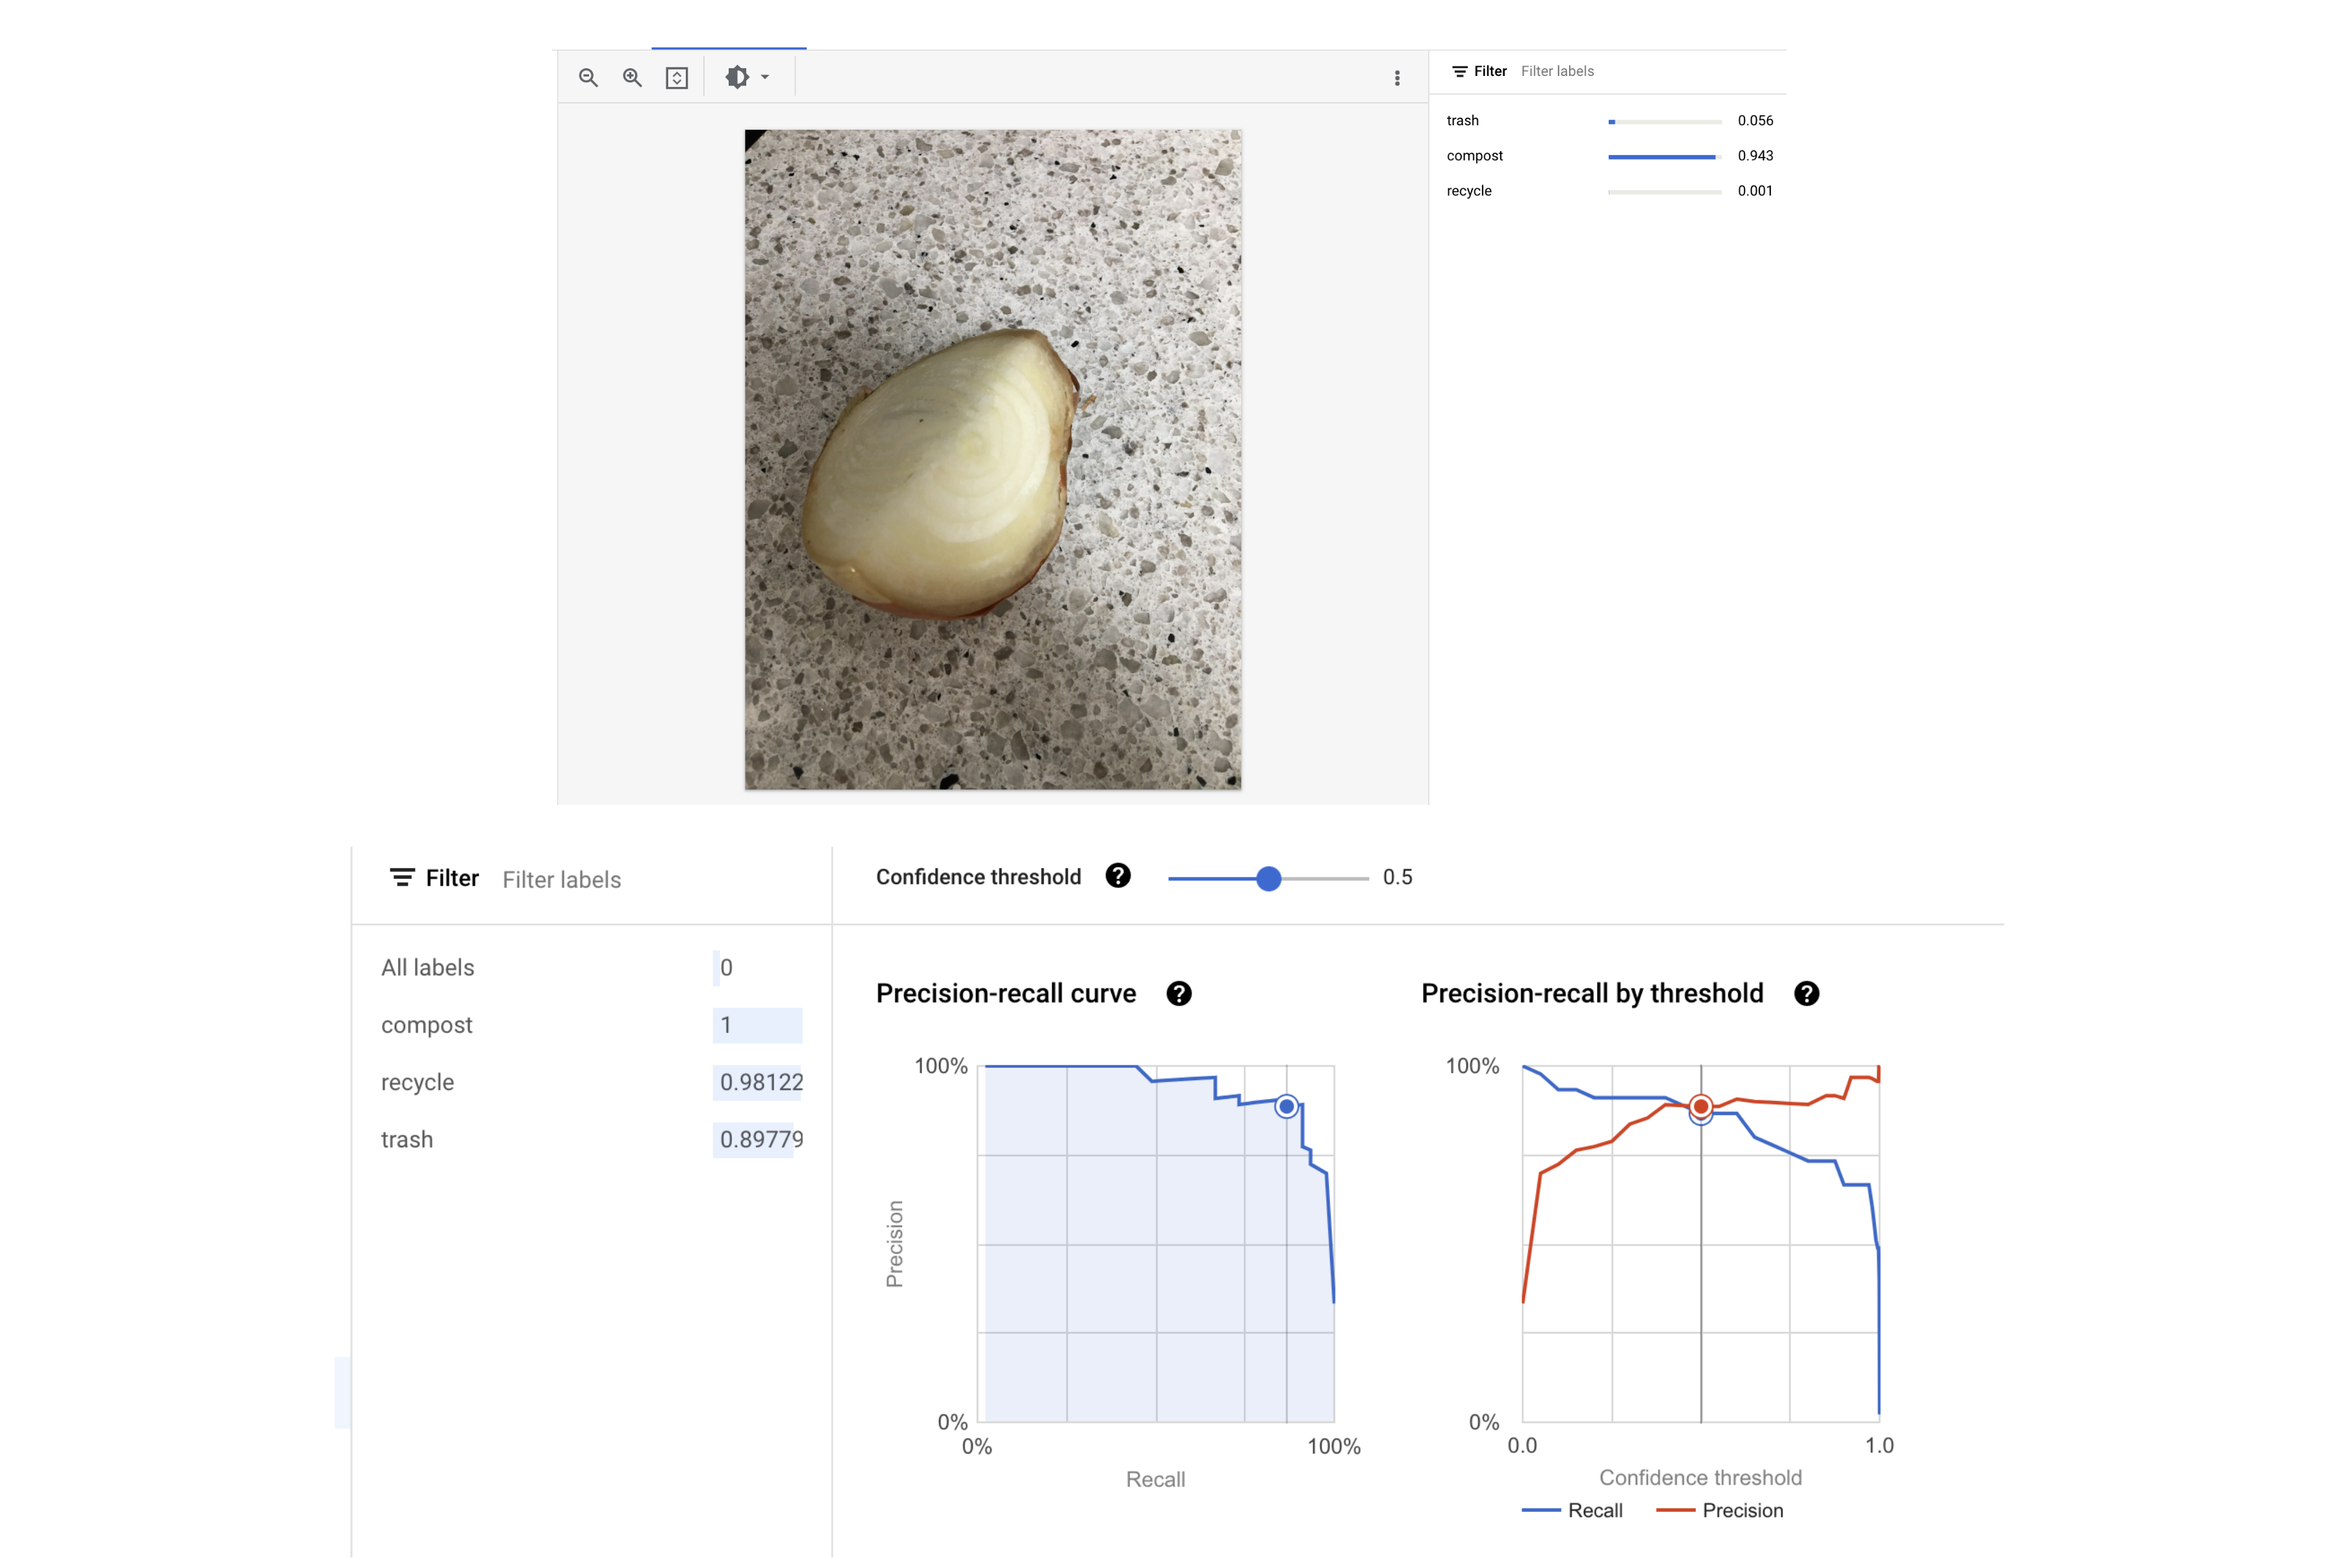Image resolution: width=2338 pixels, height=1558 pixels.
Task: Open the brightness dropdown arrow
Action: coord(766,77)
